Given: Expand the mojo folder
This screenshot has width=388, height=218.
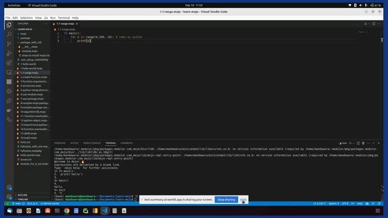Looking at the screenshot, I should [23, 34].
